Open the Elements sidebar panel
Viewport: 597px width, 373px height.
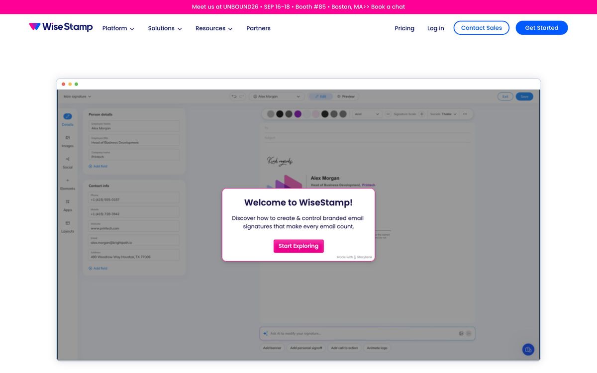coord(68,184)
